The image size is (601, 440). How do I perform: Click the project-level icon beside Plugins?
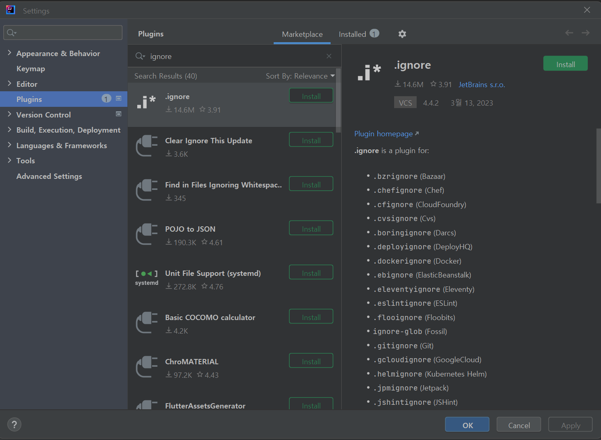tap(119, 98)
